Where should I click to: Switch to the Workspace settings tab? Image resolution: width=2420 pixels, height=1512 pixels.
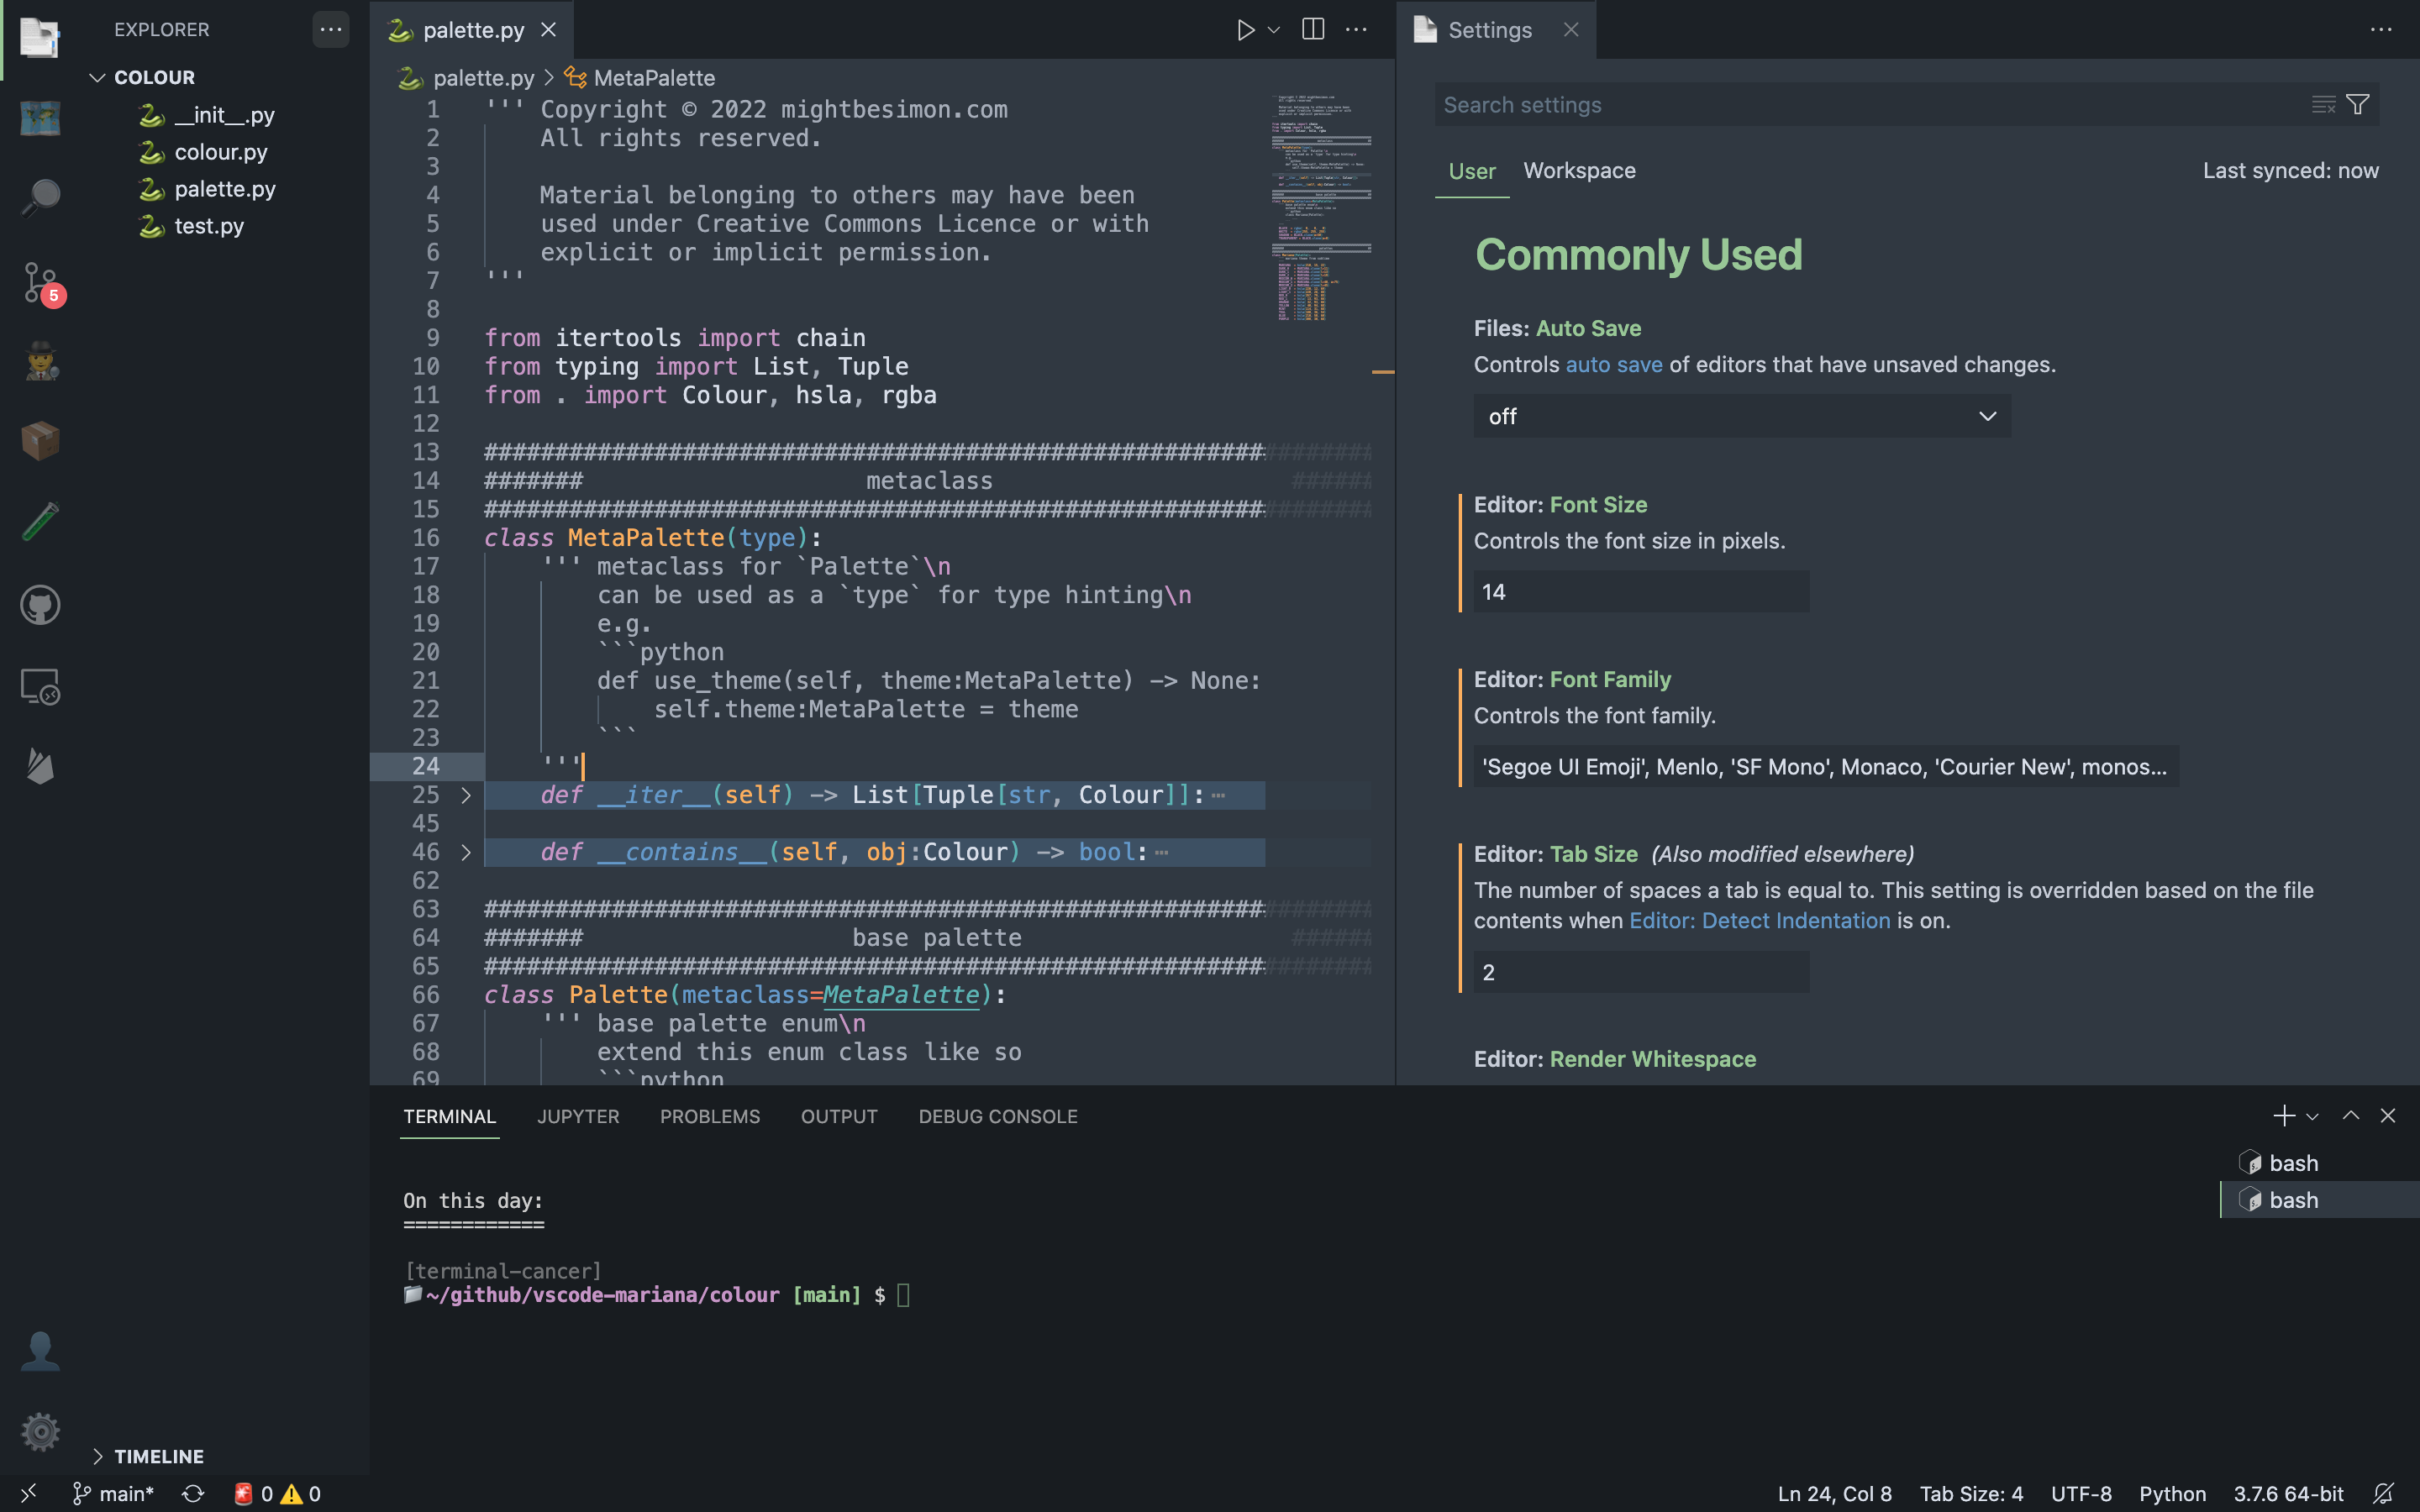pos(1579,171)
